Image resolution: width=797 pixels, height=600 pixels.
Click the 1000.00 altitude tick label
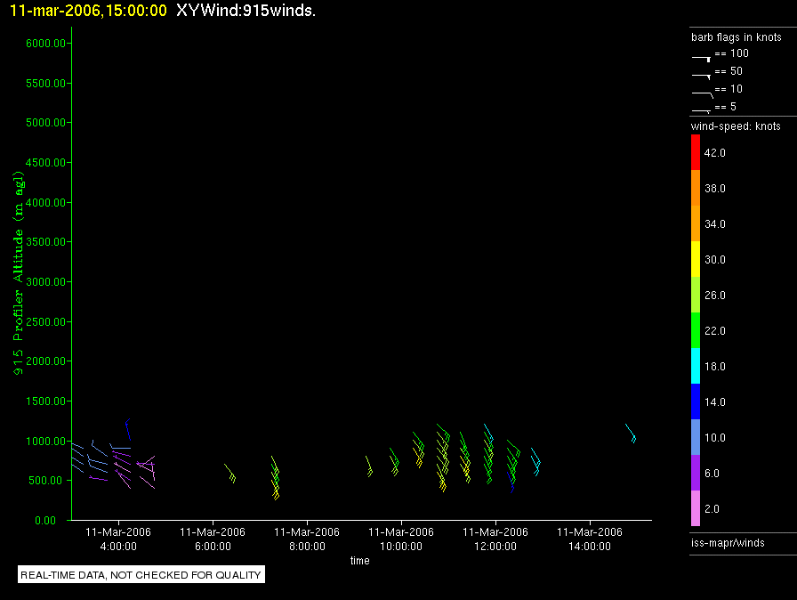(x=45, y=442)
